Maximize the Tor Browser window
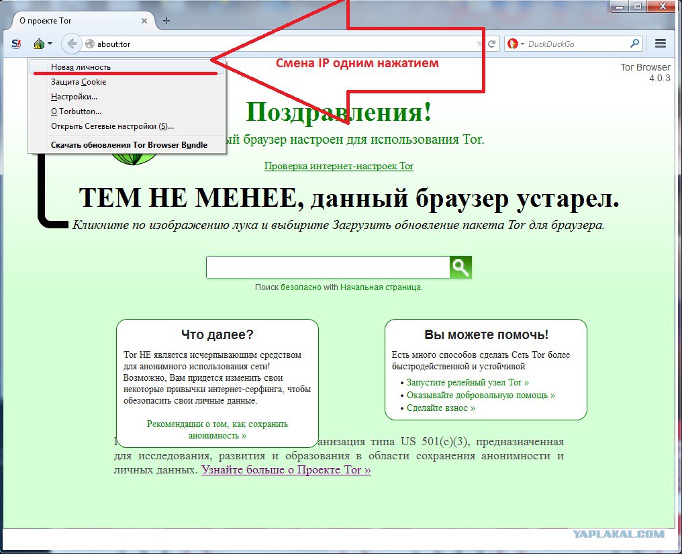This screenshot has height=554, width=682. coord(637,6)
